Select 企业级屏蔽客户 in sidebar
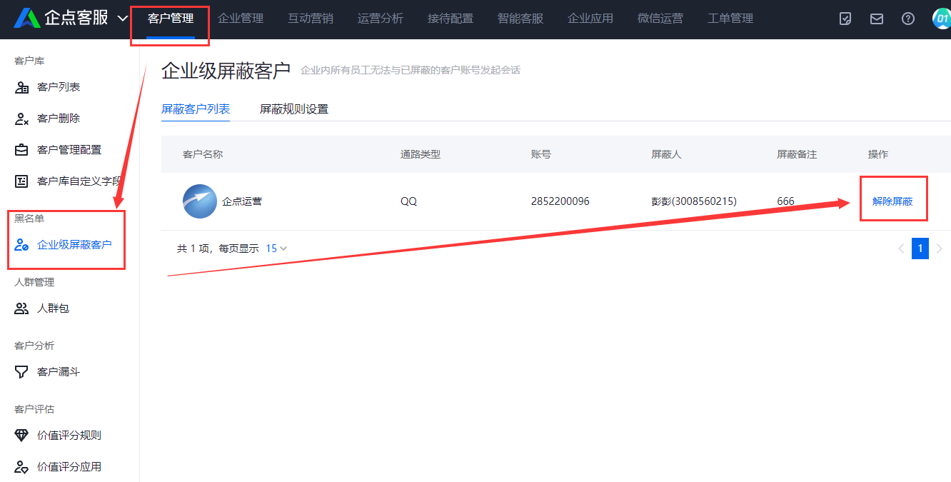The width and height of the screenshot is (951, 482). pyautogui.click(x=74, y=245)
